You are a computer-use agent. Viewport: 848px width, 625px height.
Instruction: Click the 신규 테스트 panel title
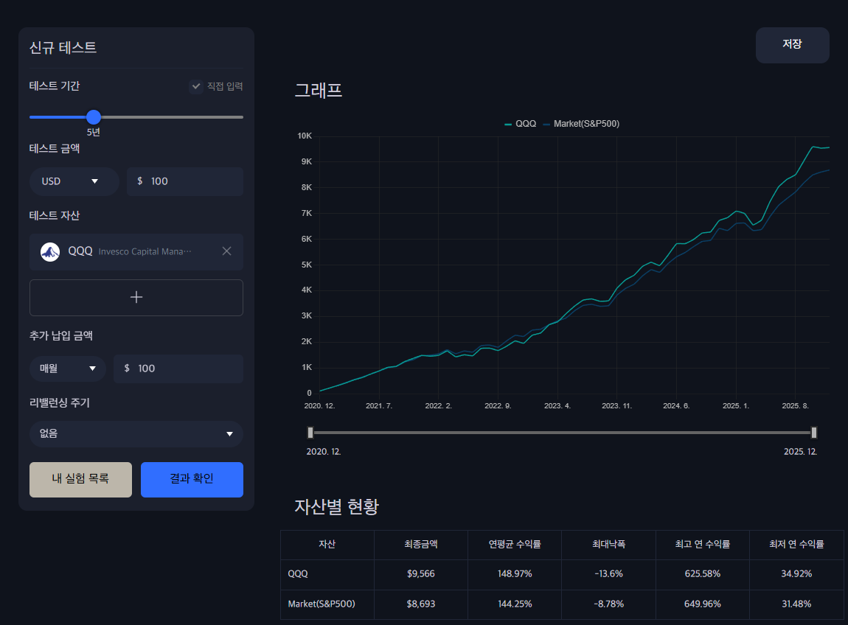click(63, 48)
